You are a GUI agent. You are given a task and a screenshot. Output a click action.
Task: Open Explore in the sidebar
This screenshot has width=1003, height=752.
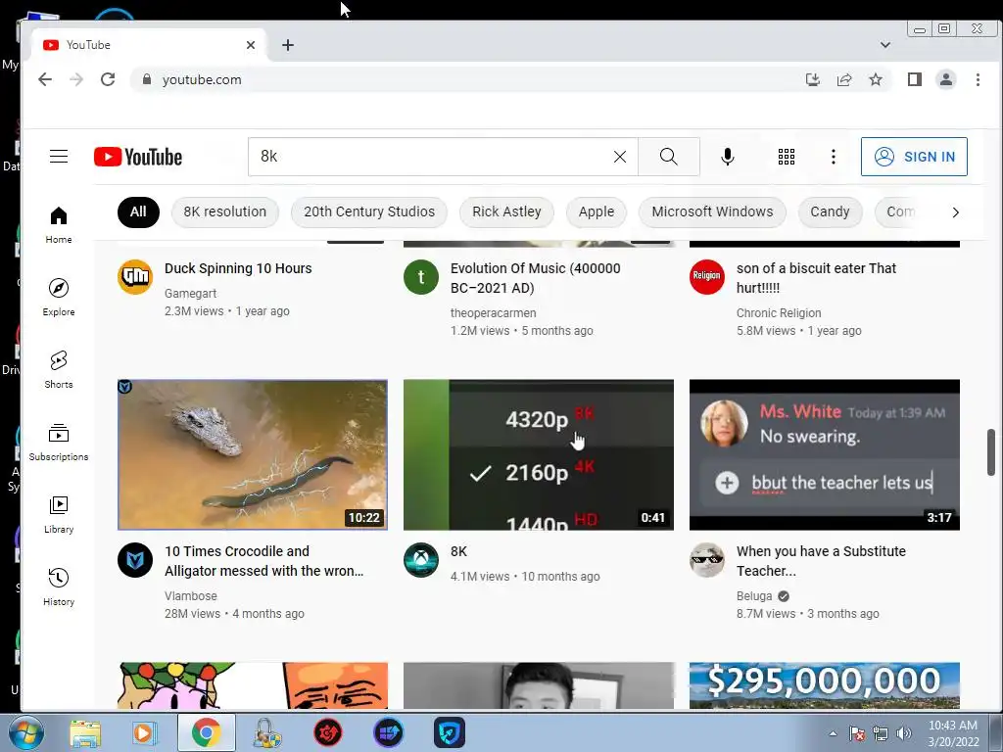58,298
